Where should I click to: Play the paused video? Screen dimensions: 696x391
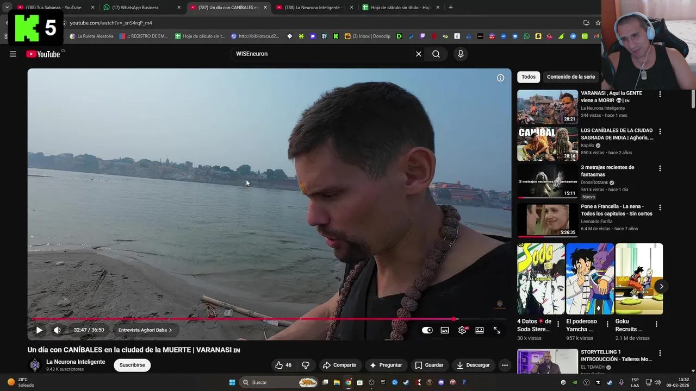39,330
